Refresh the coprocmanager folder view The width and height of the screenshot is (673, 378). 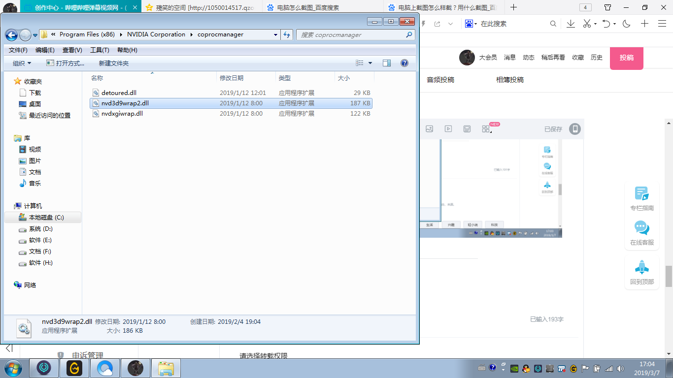(287, 35)
